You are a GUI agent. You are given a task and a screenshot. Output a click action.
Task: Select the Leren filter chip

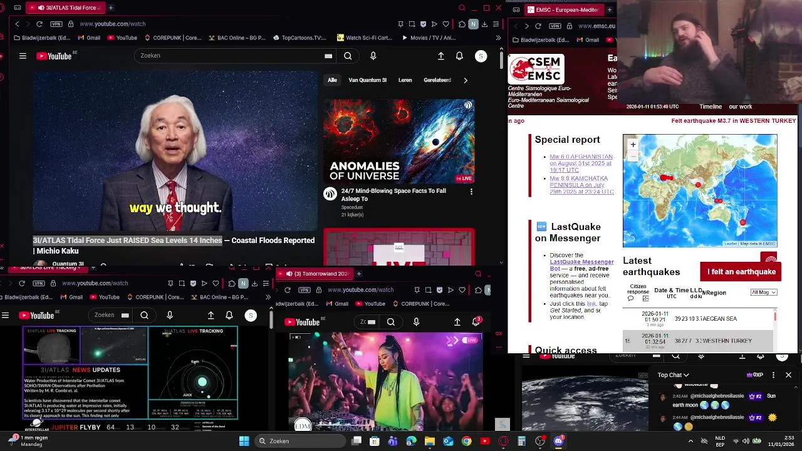405,80
